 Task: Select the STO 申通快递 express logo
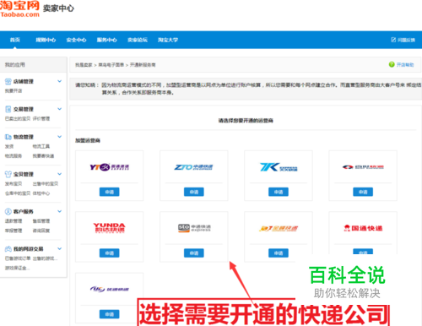194,228
